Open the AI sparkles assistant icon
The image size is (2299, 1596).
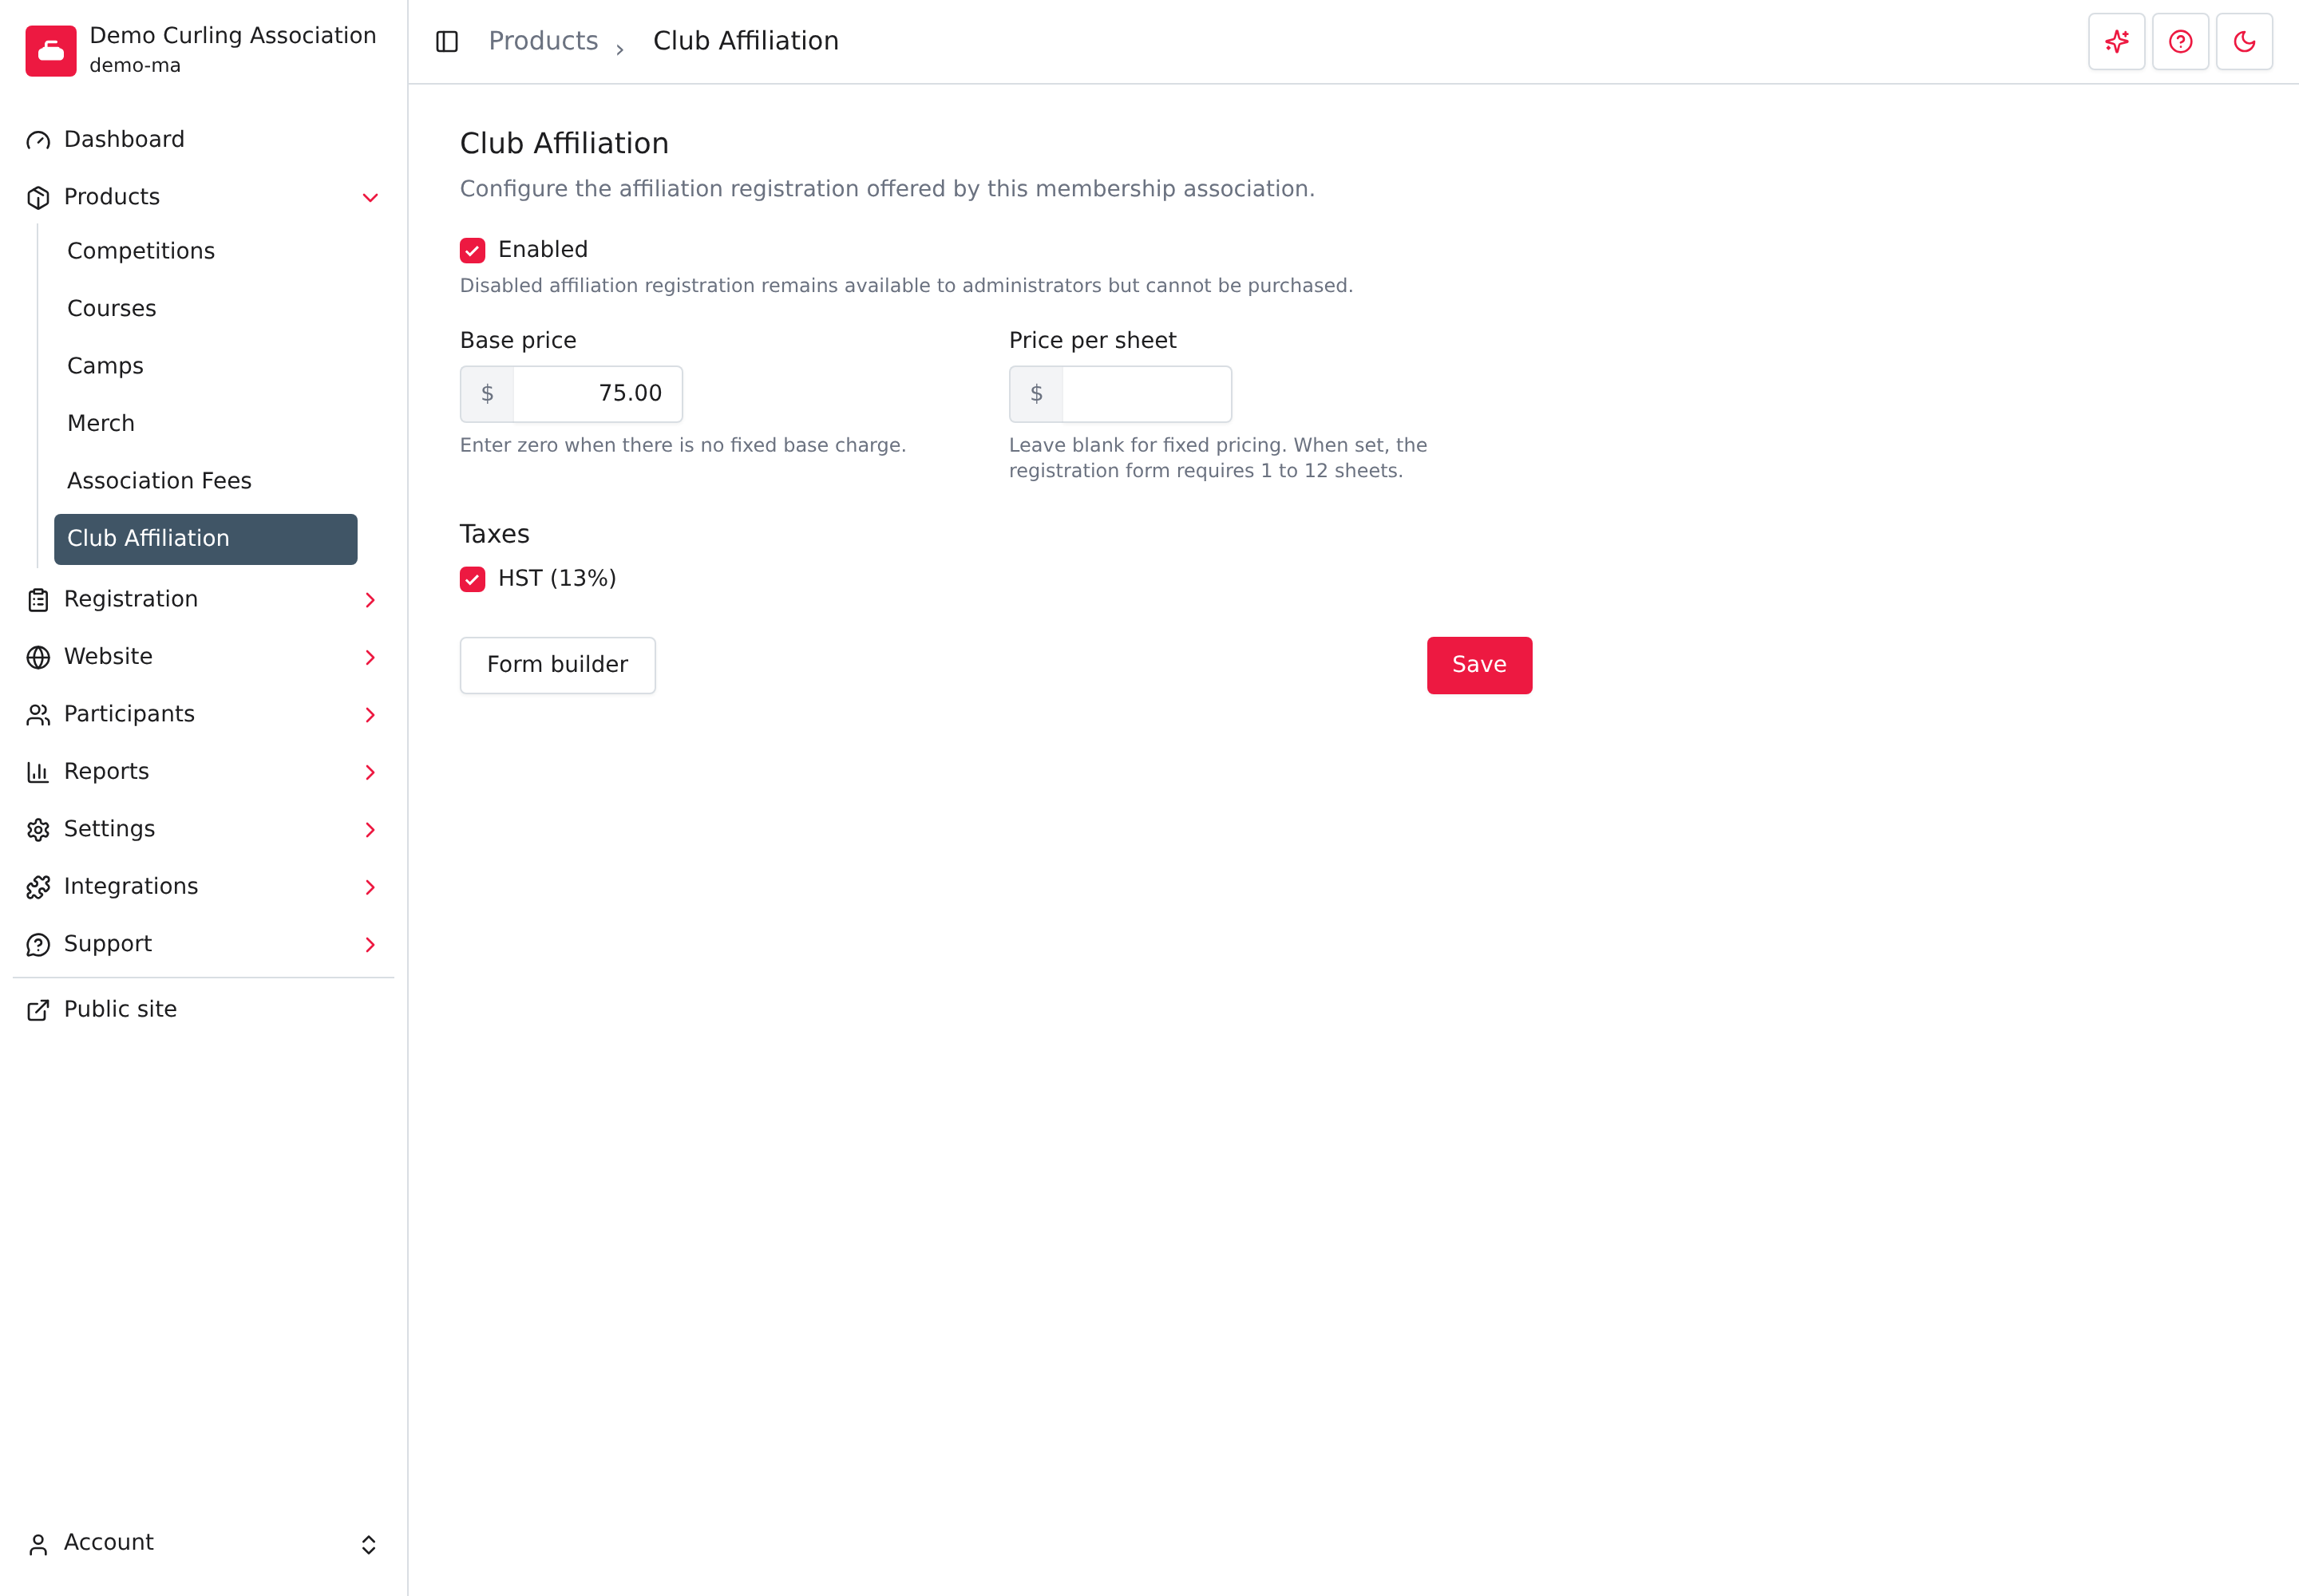2117,41
